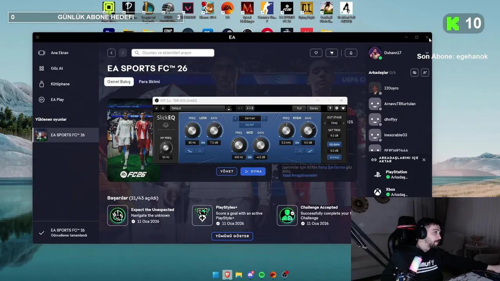Open the Default preset dropdown in SlickEQ
The width and height of the screenshot is (500, 281).
pos(198,108)
